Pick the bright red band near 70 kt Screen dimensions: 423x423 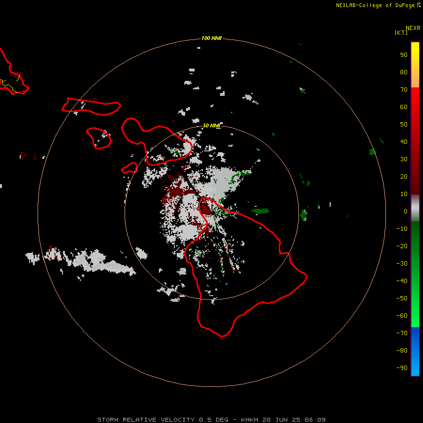[x=415, y=94]
